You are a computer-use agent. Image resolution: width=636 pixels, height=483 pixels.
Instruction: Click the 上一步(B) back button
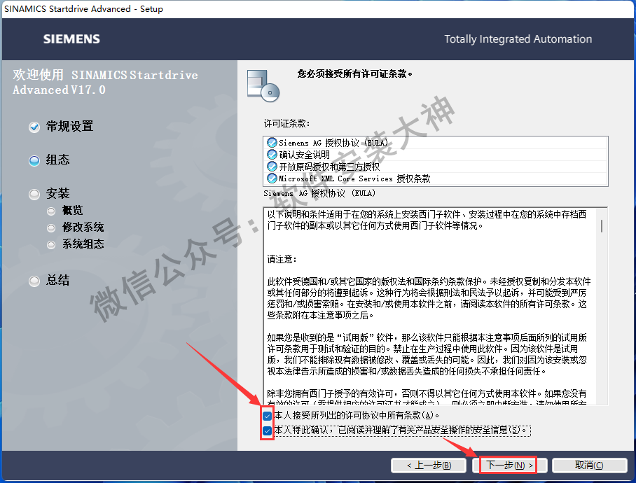click(429, 465)
